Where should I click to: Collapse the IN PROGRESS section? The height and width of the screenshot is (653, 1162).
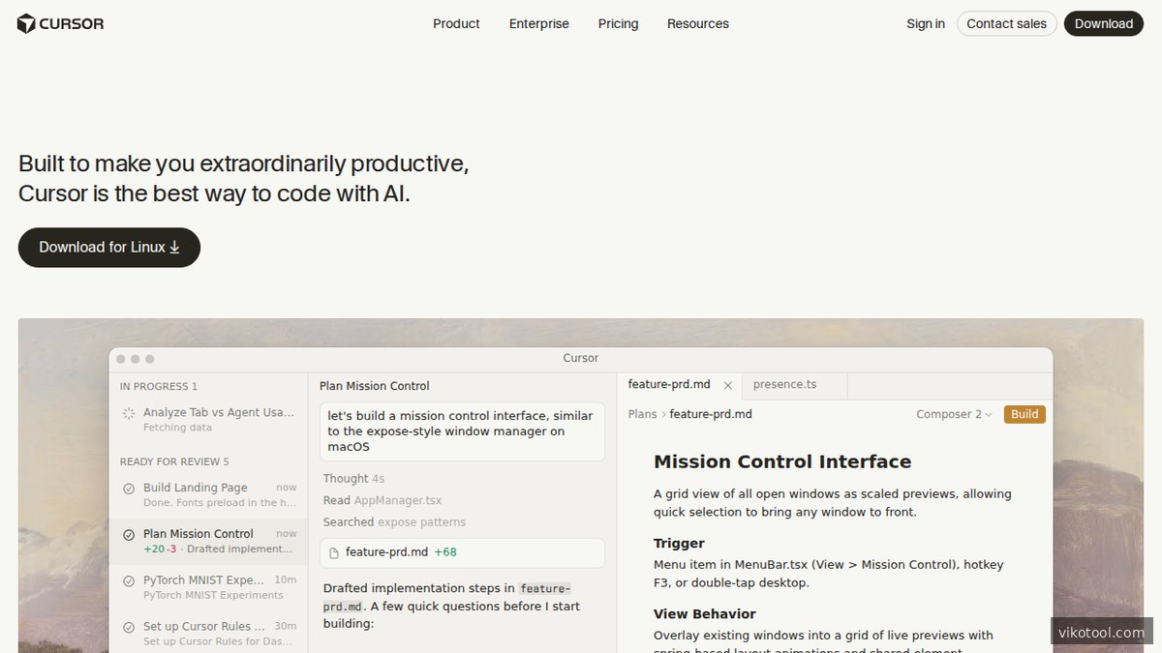158,386
